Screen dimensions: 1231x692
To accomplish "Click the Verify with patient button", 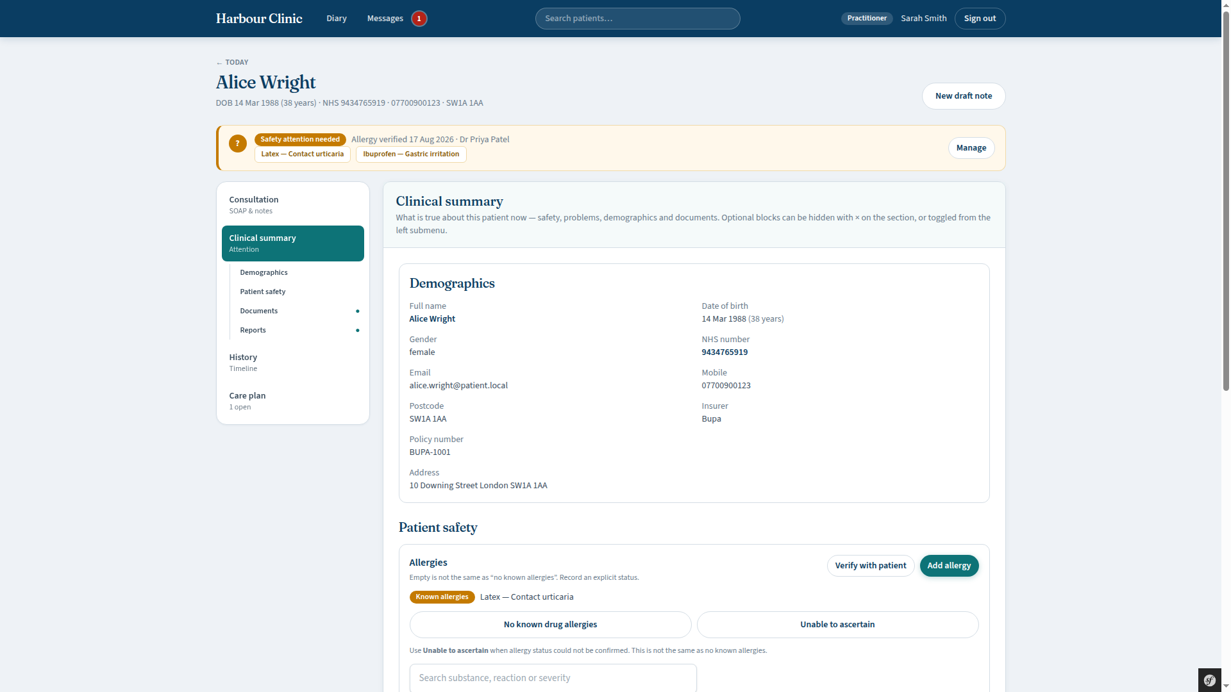I will coord(870,566).
